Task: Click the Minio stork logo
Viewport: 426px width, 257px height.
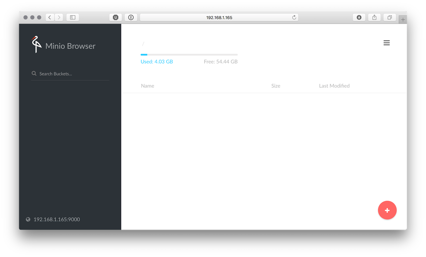Action: click(x=36, y=44)
